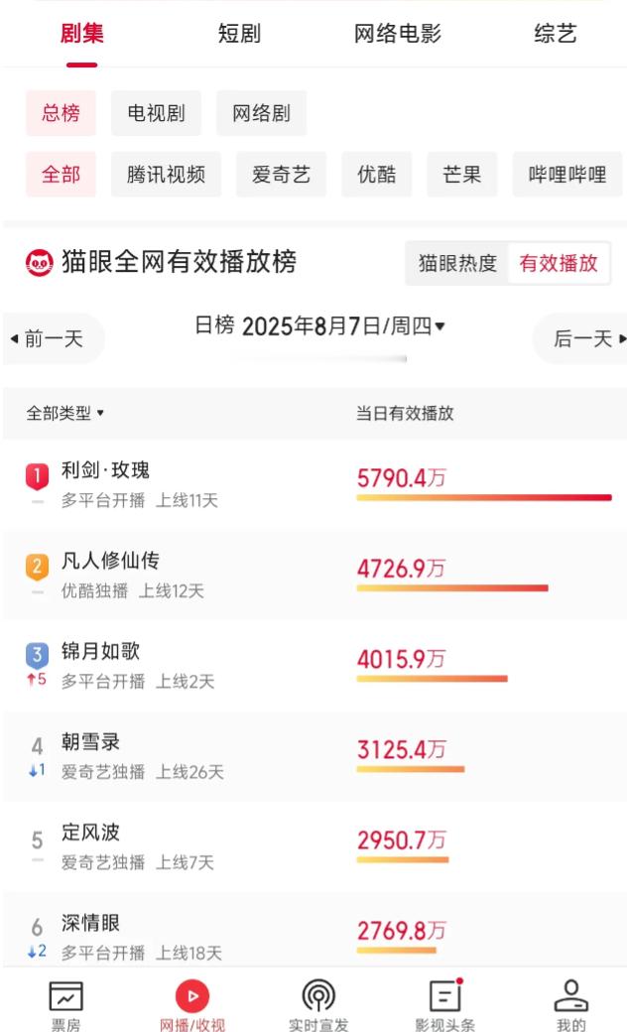Go to 后一天 next day
Screen dimensions: 627x1032
581,338
